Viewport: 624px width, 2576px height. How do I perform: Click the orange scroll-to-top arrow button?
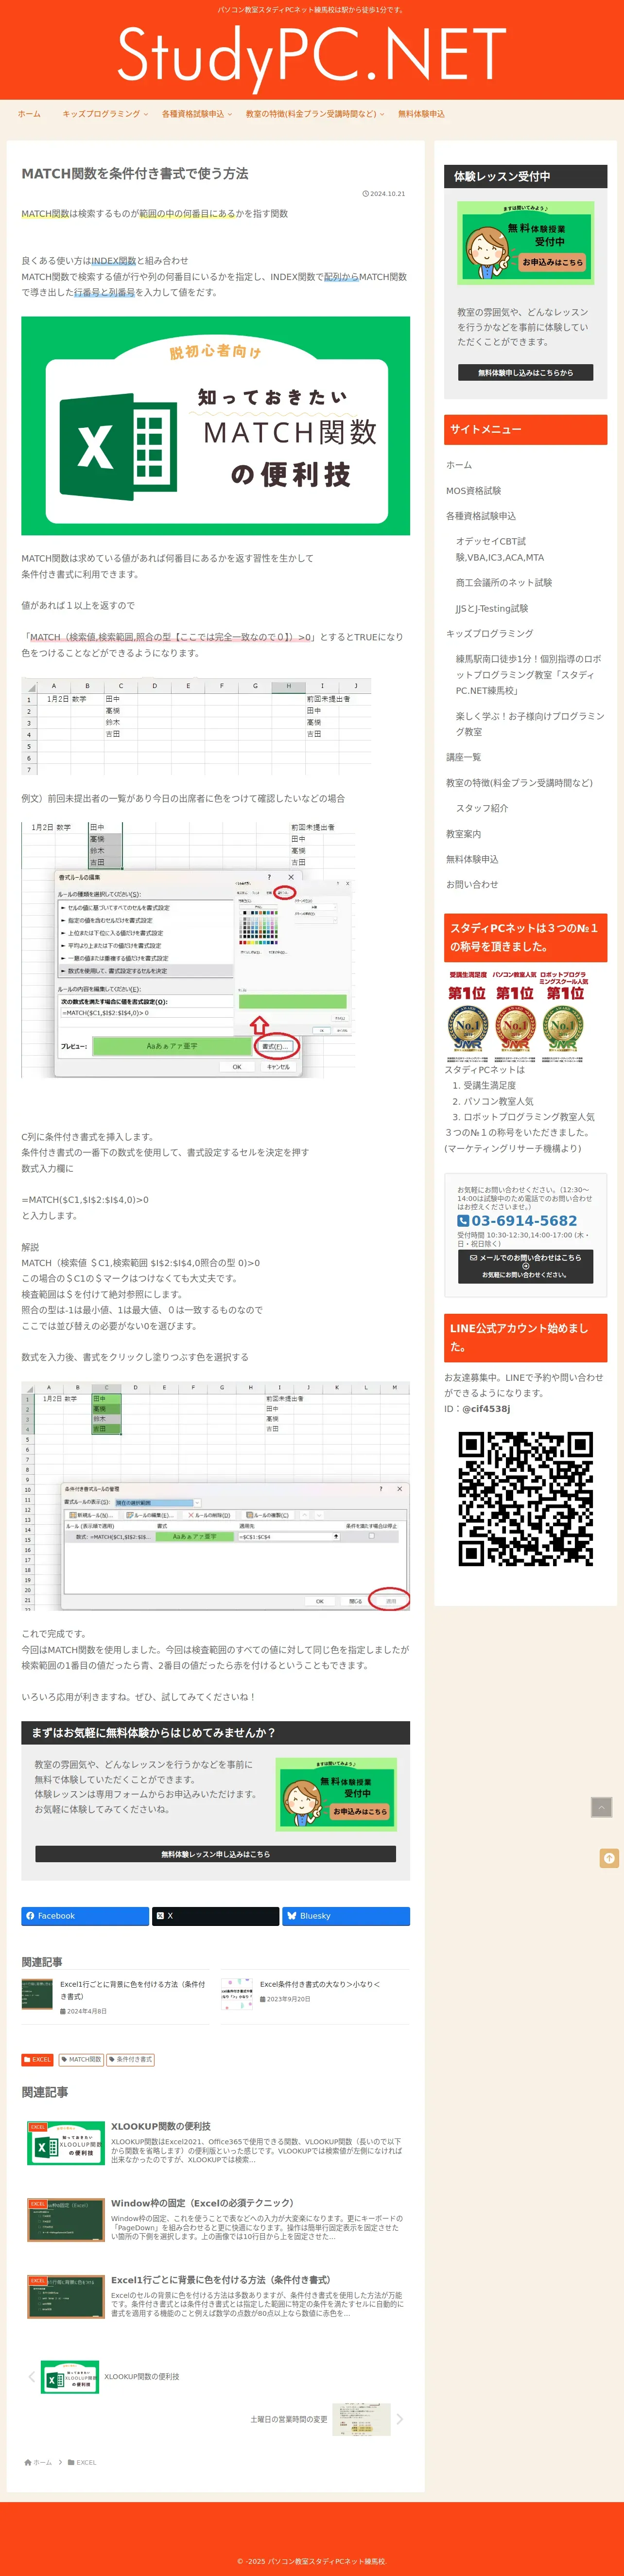(609, 1858)
